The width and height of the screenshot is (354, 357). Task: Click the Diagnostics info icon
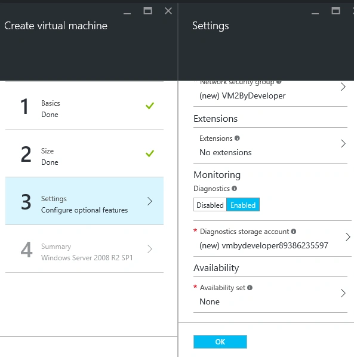click(x=234, y=188)
